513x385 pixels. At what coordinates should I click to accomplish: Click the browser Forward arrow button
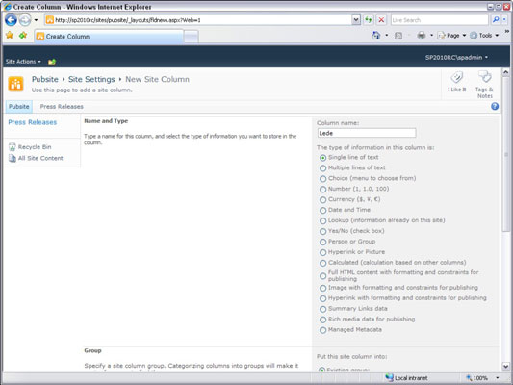pos(25,20)
